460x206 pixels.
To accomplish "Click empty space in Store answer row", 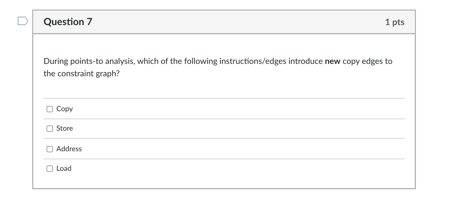I will pos(238,128).
